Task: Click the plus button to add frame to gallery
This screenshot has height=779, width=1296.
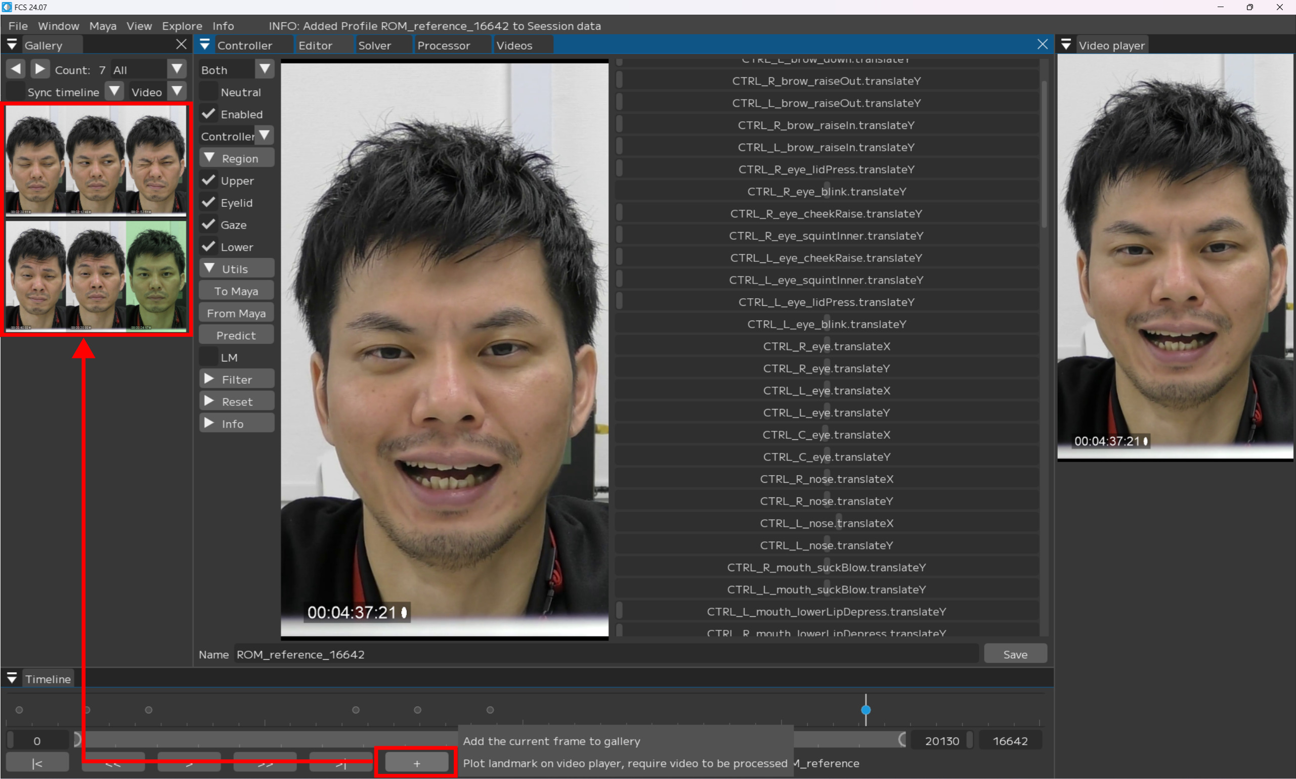Action: (x=416, y=763)
